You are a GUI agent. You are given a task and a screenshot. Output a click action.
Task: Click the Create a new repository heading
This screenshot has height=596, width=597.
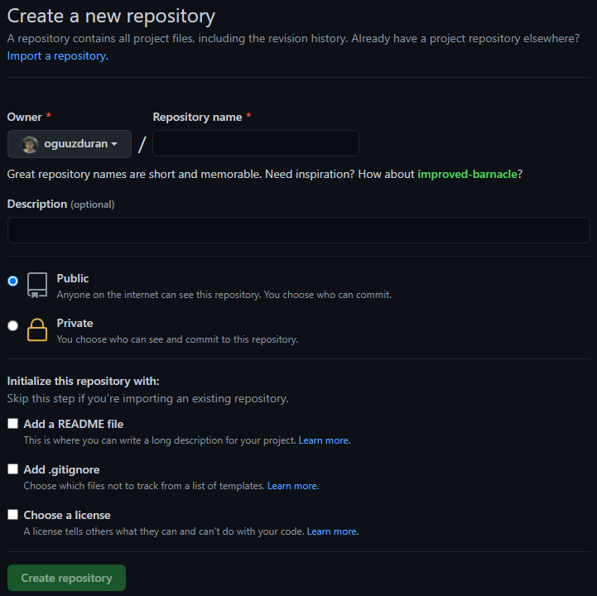coord(111,17)
